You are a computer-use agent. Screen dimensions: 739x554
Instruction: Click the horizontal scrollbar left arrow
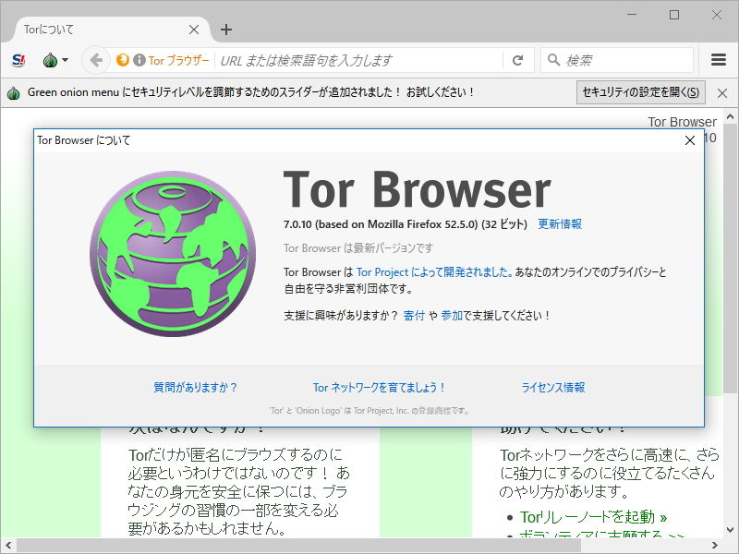[8, 546]
